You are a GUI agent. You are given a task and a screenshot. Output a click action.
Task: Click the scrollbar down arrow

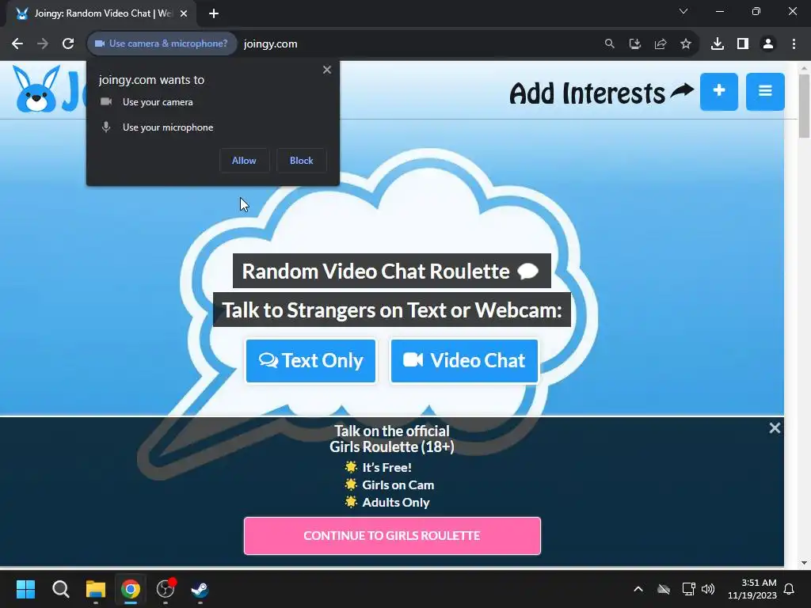(804, 563)
